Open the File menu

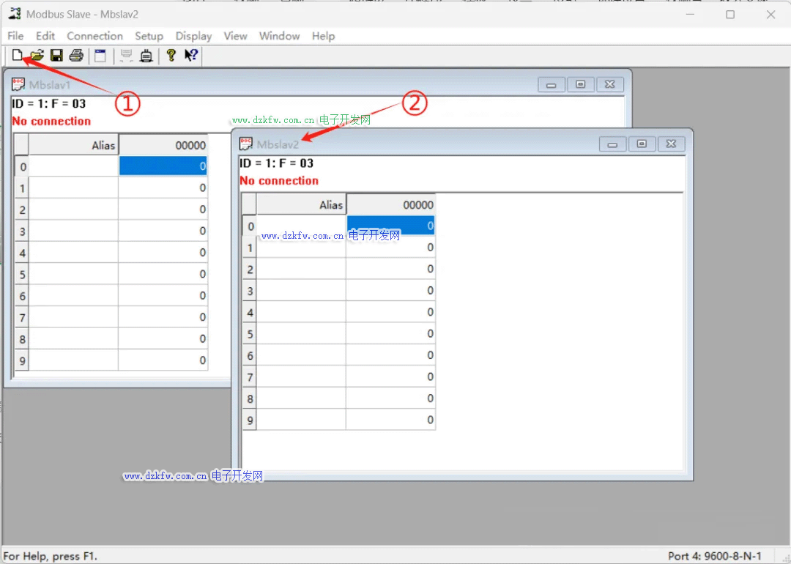pyautogui.click(x=15, y=36)
